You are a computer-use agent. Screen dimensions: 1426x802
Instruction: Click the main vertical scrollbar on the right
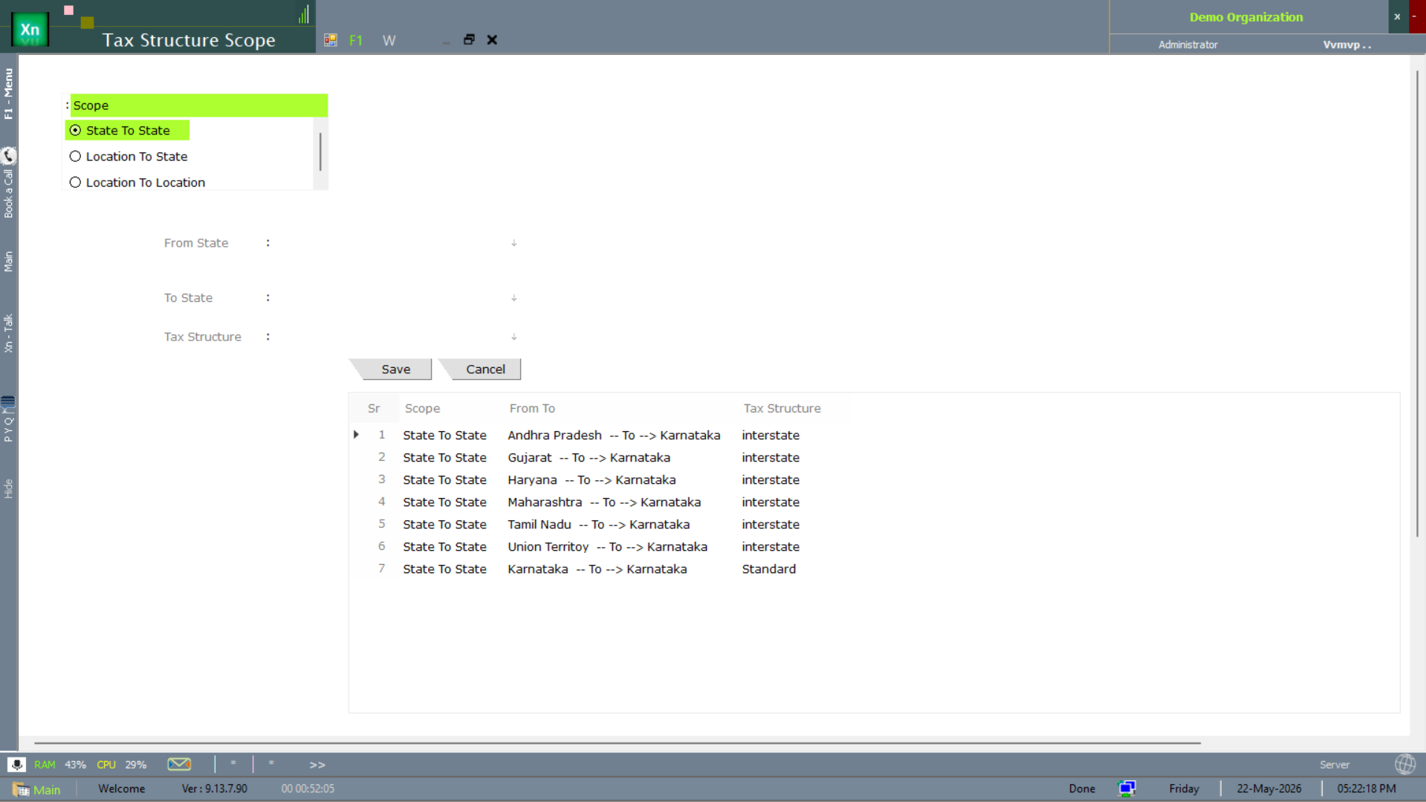pos(1417,303)
